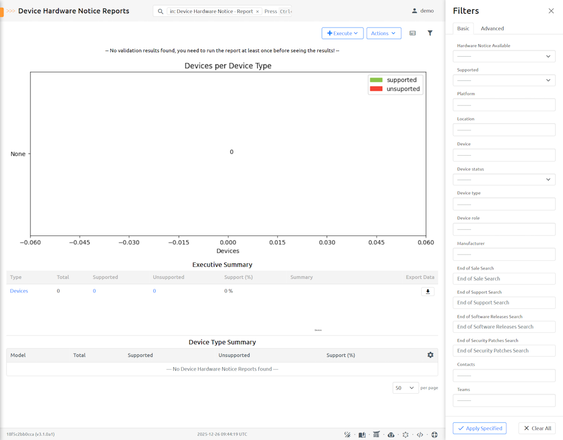Click the code brackets icon in footer

coord(420,435)
